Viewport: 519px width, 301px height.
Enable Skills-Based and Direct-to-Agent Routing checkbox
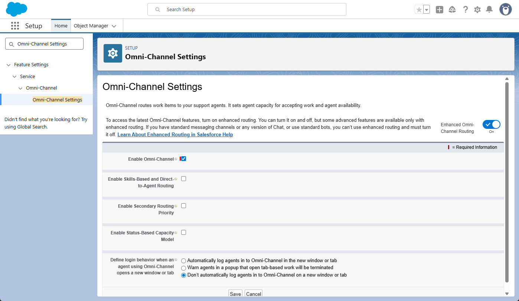pos(183,179)
